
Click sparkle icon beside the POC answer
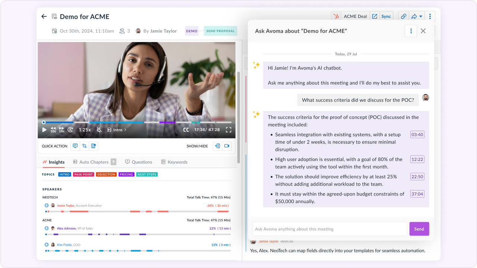click(x=256, y=114)
